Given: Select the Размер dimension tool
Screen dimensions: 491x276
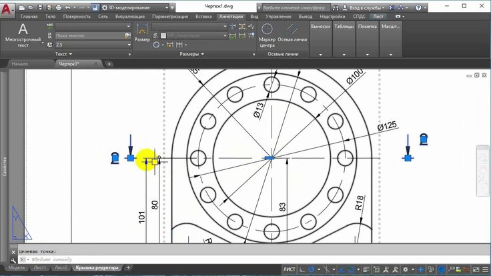Looking at the screenshot, I should point(142,32).
